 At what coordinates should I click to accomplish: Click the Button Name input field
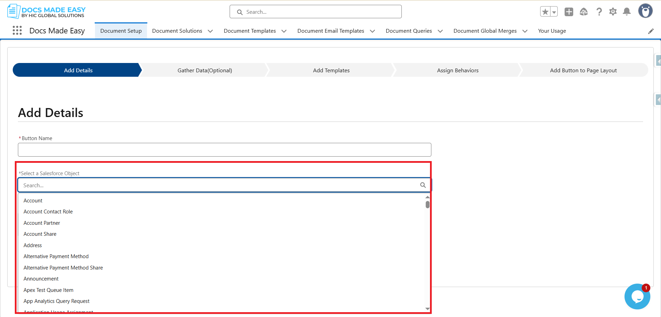pos(224,150)
